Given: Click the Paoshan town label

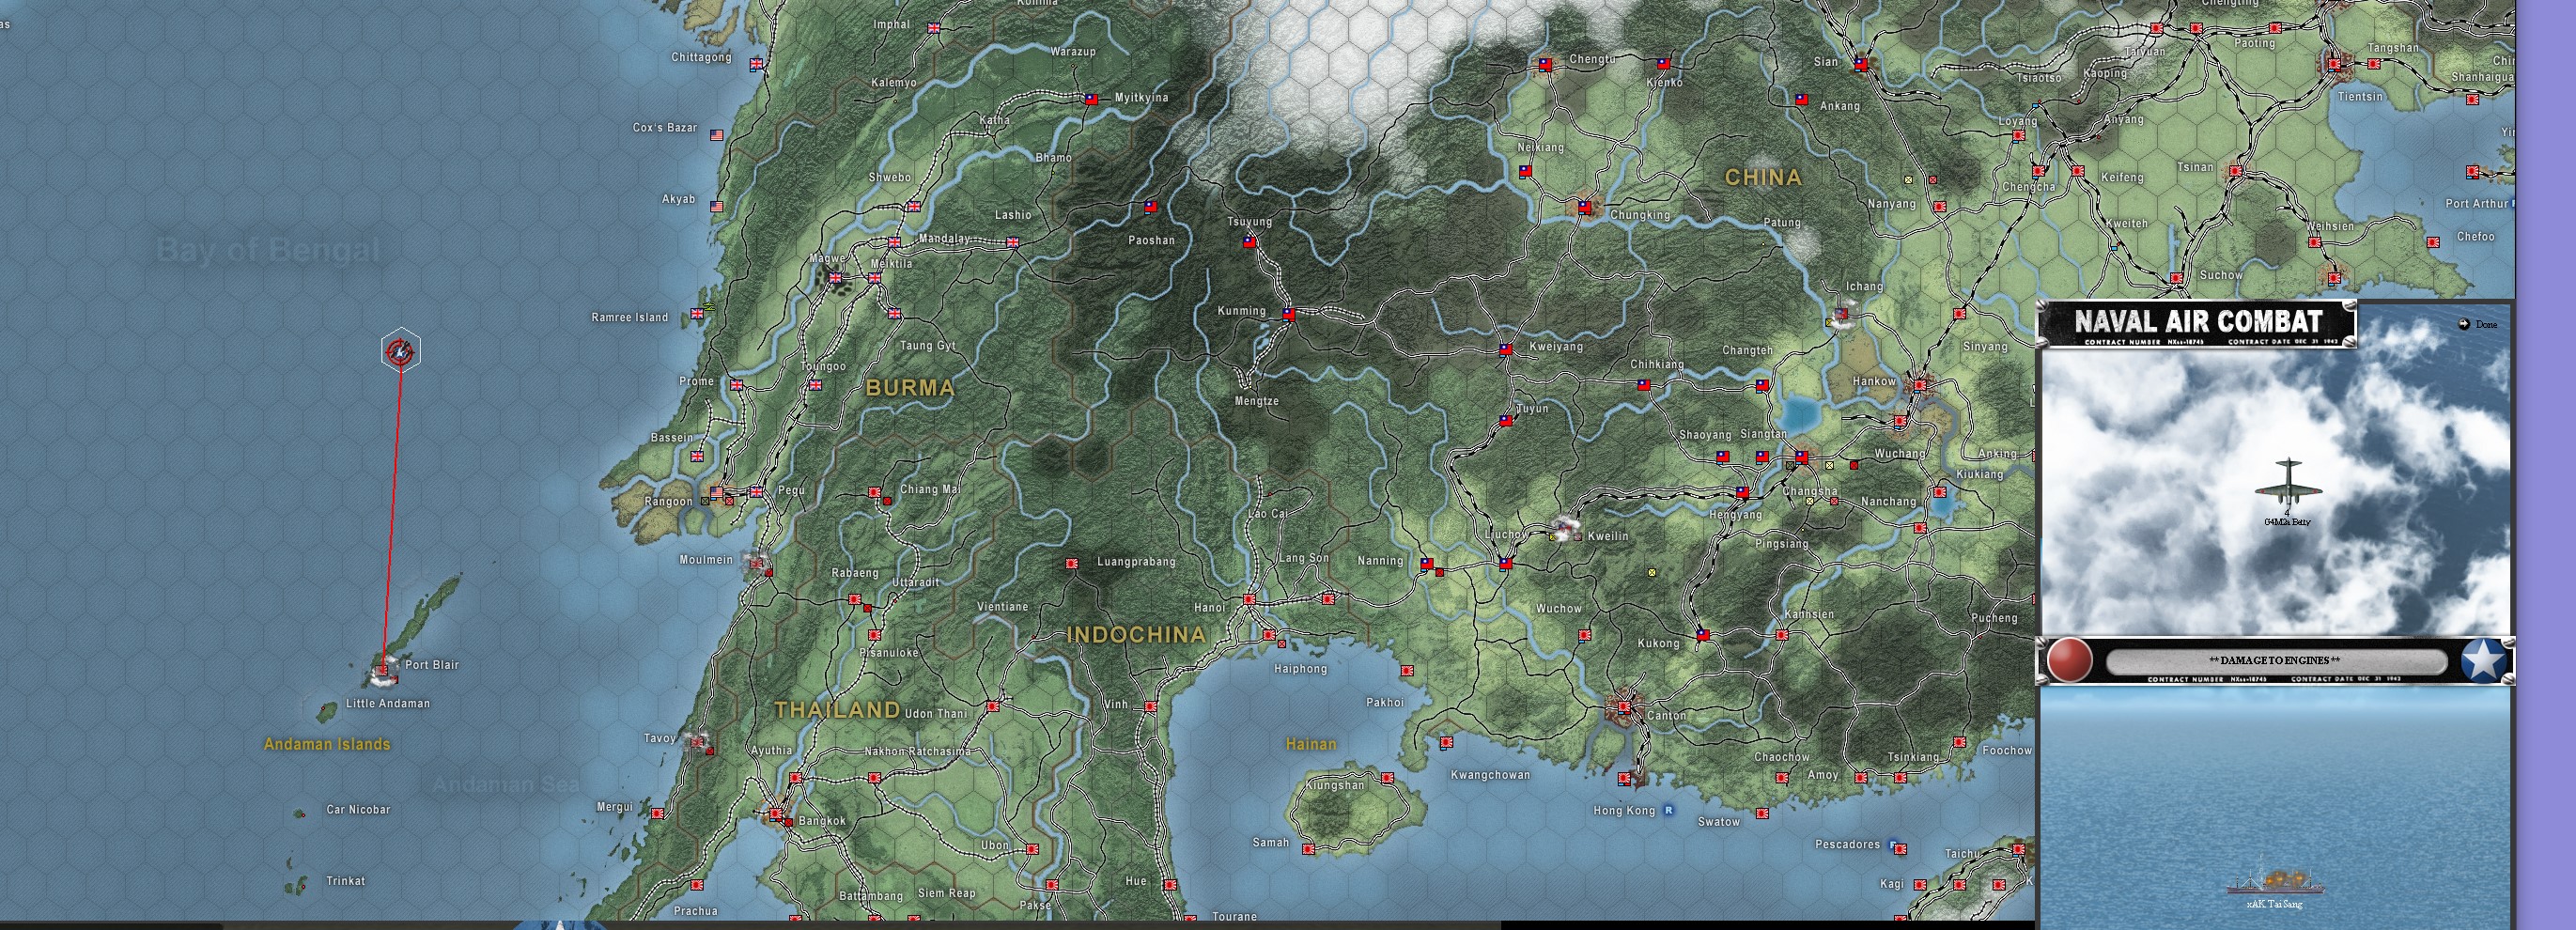Looking at the screenshot, I should [x=1151, y=240].
